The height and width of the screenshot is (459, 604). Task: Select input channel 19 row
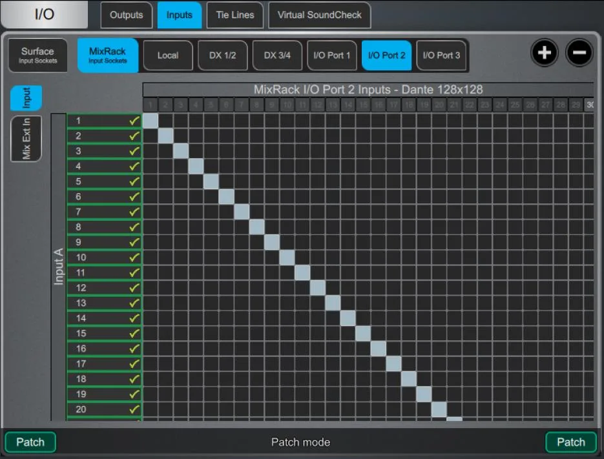[x=105, y=394]
